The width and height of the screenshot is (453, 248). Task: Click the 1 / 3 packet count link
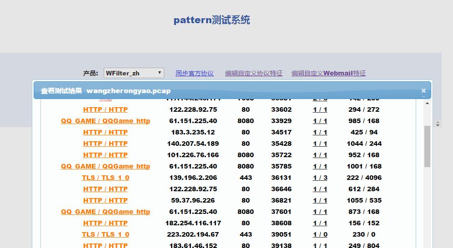[320, 178]
